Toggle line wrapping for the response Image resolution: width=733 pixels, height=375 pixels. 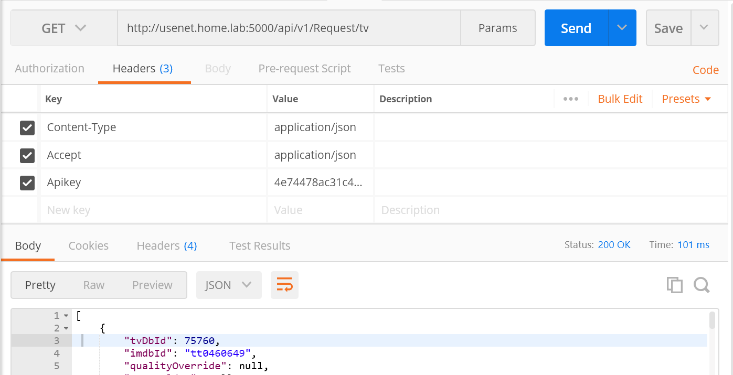[x=284, y=285]
